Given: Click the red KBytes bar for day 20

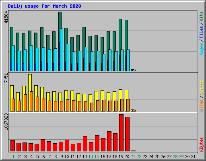Looking at the screenshot, I should [x=127, y=134].
